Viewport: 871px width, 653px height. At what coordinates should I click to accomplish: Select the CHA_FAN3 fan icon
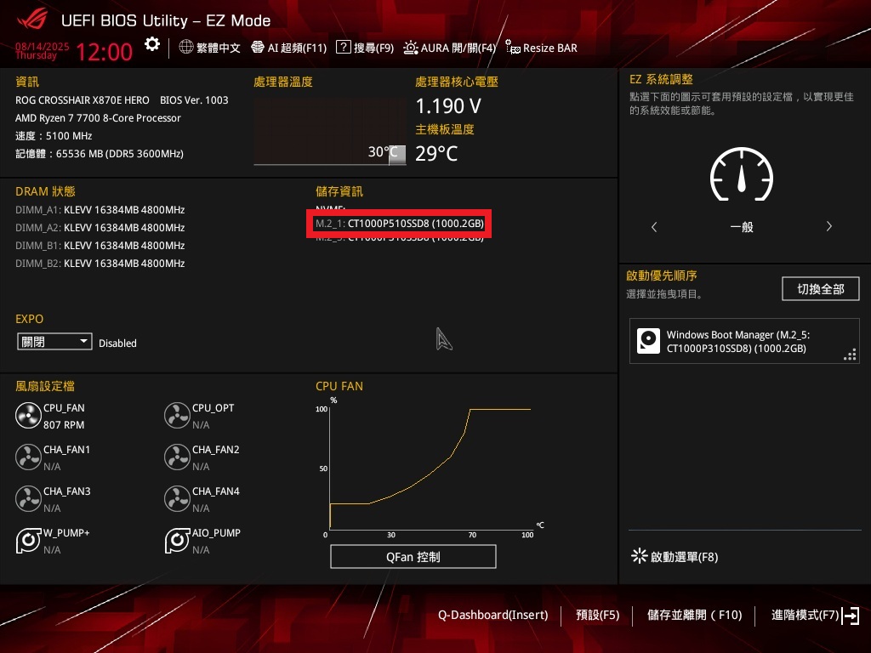(x=28, y=498)
